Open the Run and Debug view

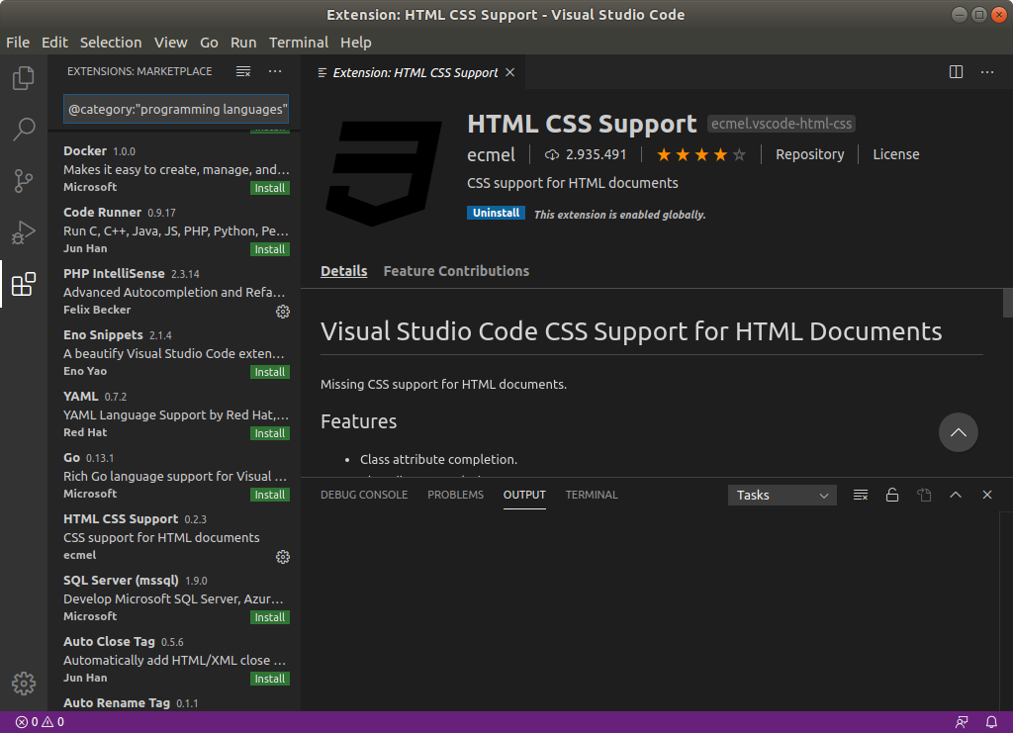[24, 232]
